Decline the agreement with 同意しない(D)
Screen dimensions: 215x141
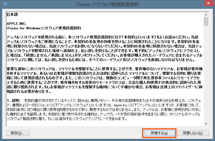click(x=193, y=133)
